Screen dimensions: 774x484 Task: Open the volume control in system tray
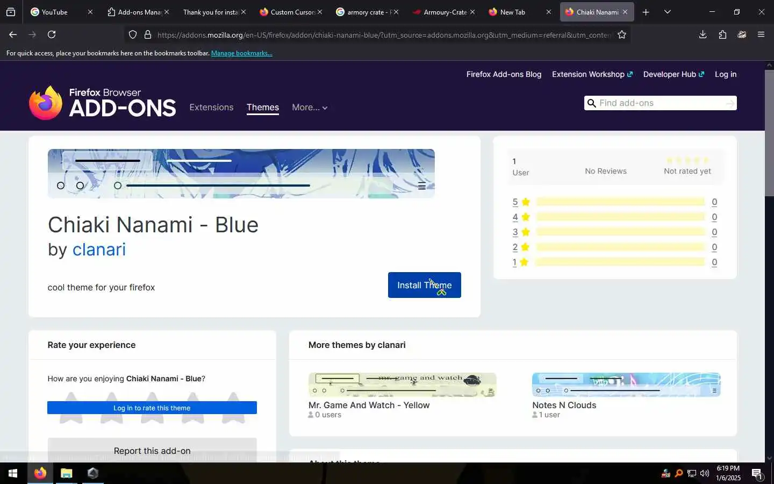pos(705,474)
